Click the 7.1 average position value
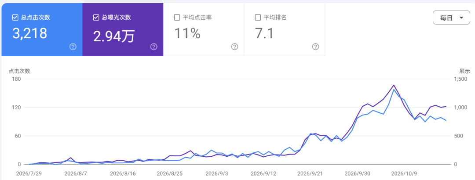This screenshot has height=180, width=475. point(264,33)
